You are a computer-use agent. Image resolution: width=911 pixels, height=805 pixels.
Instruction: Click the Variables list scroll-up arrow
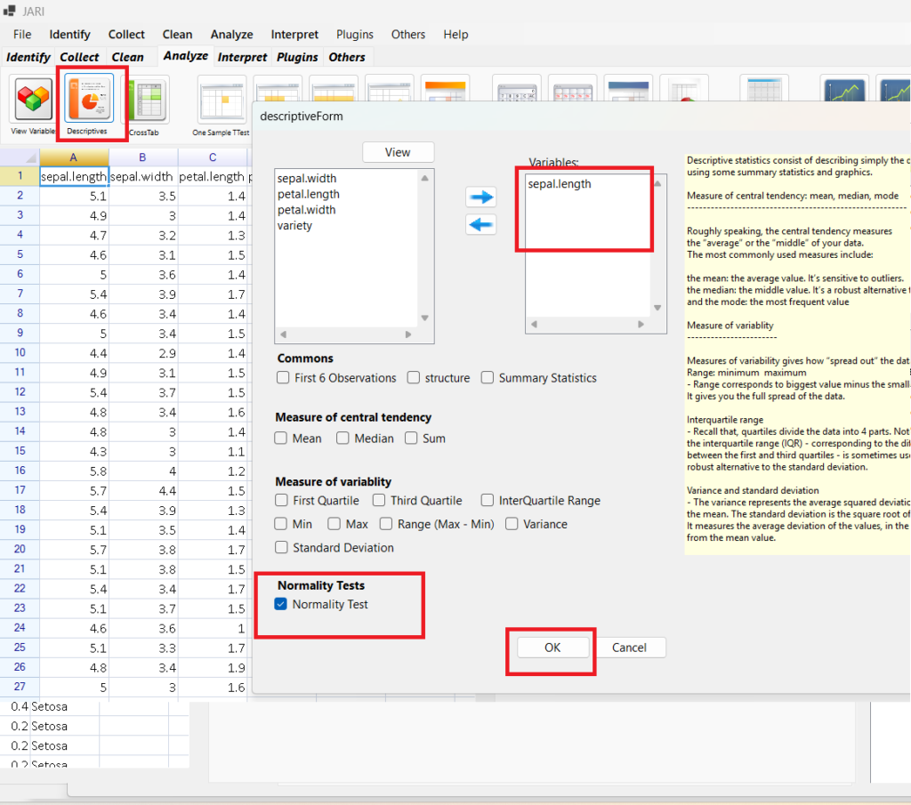pyautogui.click(x=658, y=184)
